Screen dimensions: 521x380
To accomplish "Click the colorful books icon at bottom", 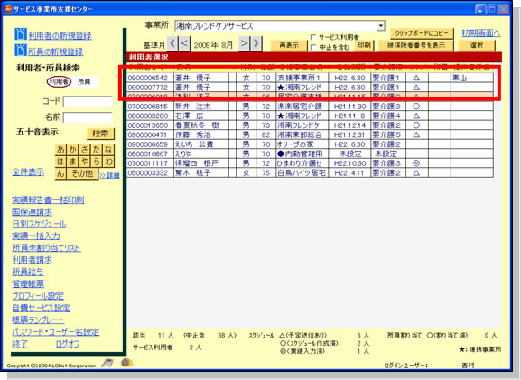I will tap(126, 362).
